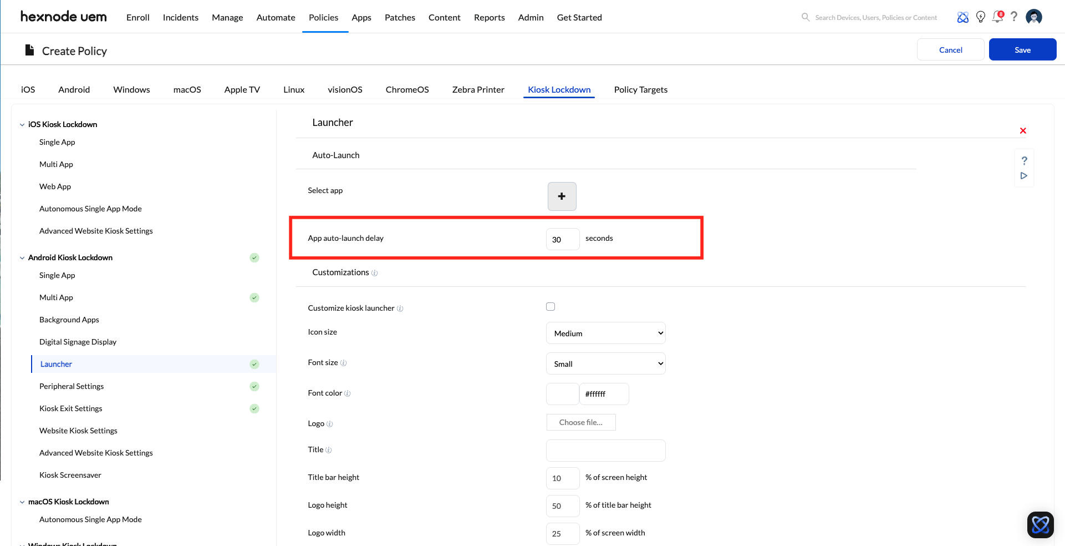Image resolution: width=1065 pixels, height=546 pixels.
Task: Click info icon next to Customizations
Action: point(375,273)
